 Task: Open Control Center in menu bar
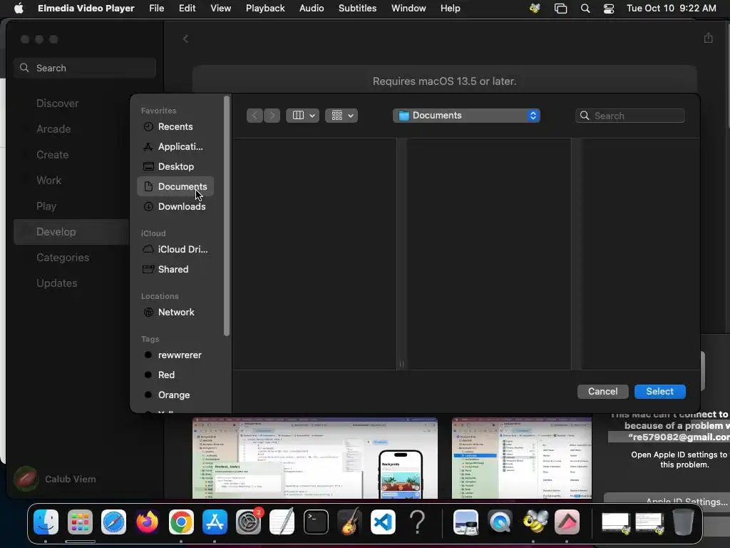point(609,9)
